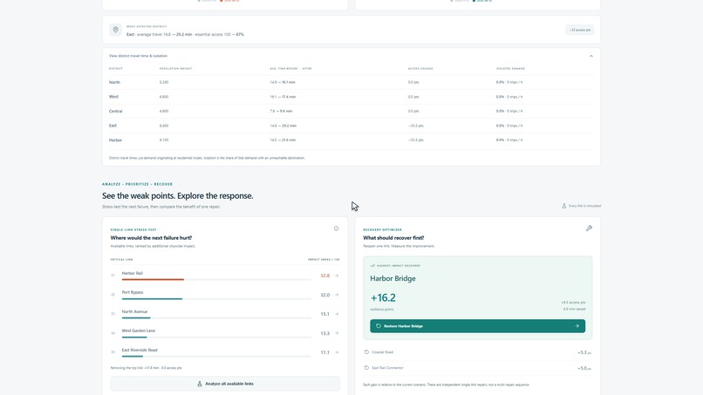Select Coastal Road recovery option
Image resolution: width=703 pixels, height=395 pixels.
point(477,352)
